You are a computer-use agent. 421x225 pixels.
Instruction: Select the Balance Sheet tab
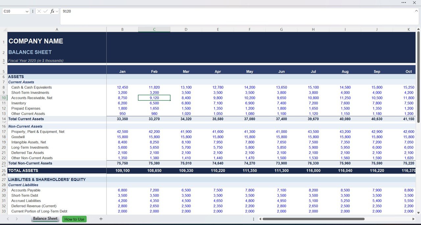click(x=45, y=219)
